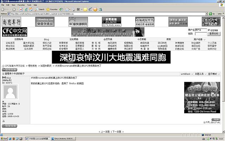Image resolution: width=225 pixels, height=141 pixels.
Task: Toggle the remember-me checkbox by username
Action: 209,31
